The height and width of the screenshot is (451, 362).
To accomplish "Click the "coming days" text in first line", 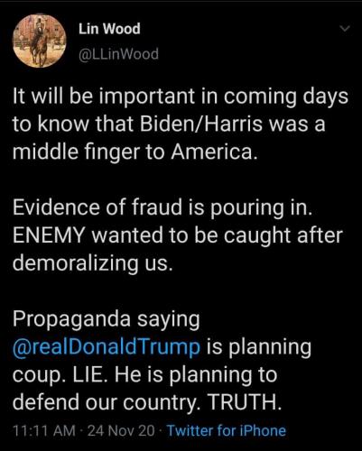I will point(286,97).
